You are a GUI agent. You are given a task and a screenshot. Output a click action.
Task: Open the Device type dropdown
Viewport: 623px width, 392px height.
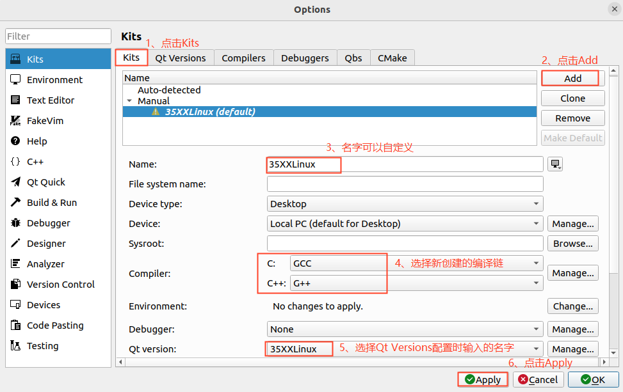[405, 204]
